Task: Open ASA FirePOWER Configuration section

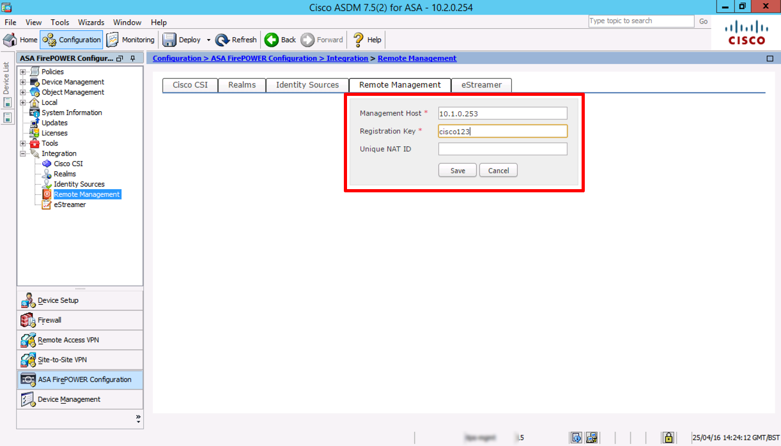Action: [80, 380]
